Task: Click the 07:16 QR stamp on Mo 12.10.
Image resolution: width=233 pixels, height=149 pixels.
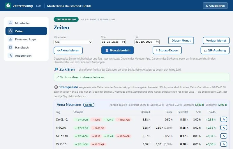Action: click(82, 136)
